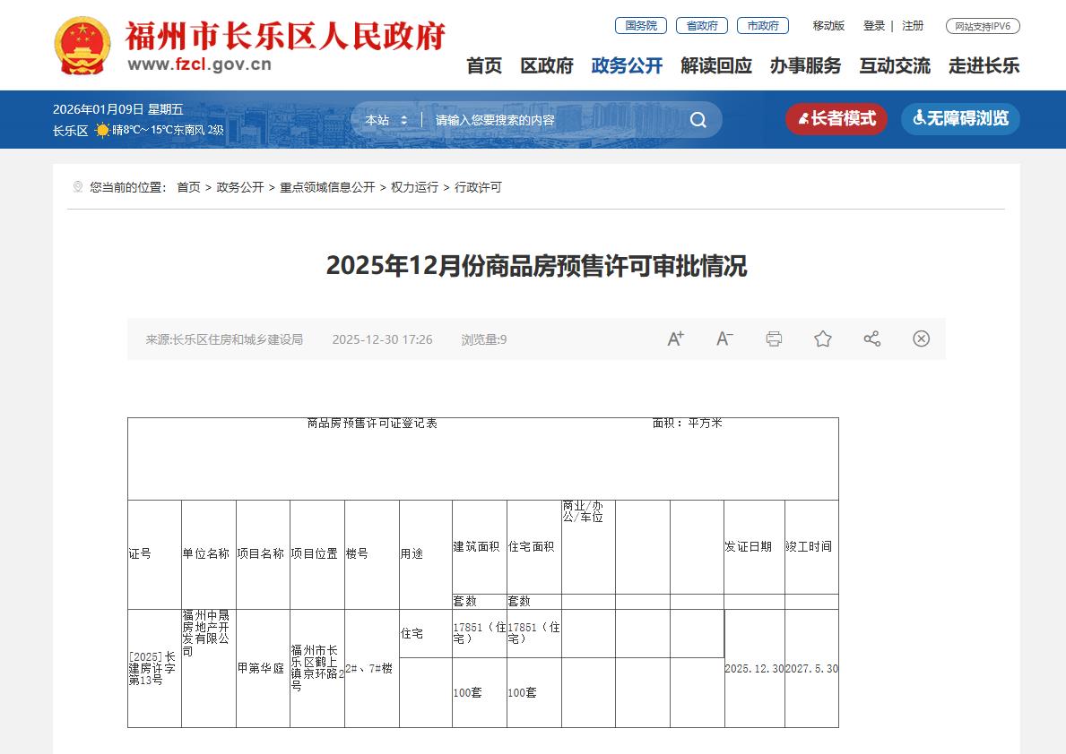Click 重点领域信息公开 in breadcrumb
This screenshot has height=754, width=1066.
[x=327, y=187]
